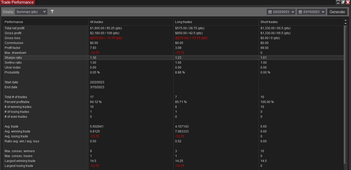Click the $2,180.00 / 109 (pts) value
351x170 pixels.
pyautogui.click(x=104, y=33)
